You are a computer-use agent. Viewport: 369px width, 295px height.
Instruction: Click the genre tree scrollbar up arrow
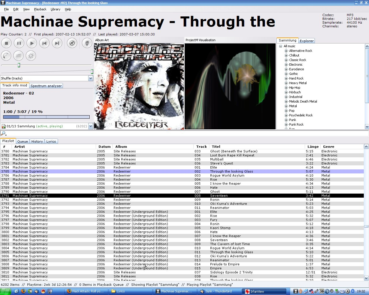tap(367, 46)
